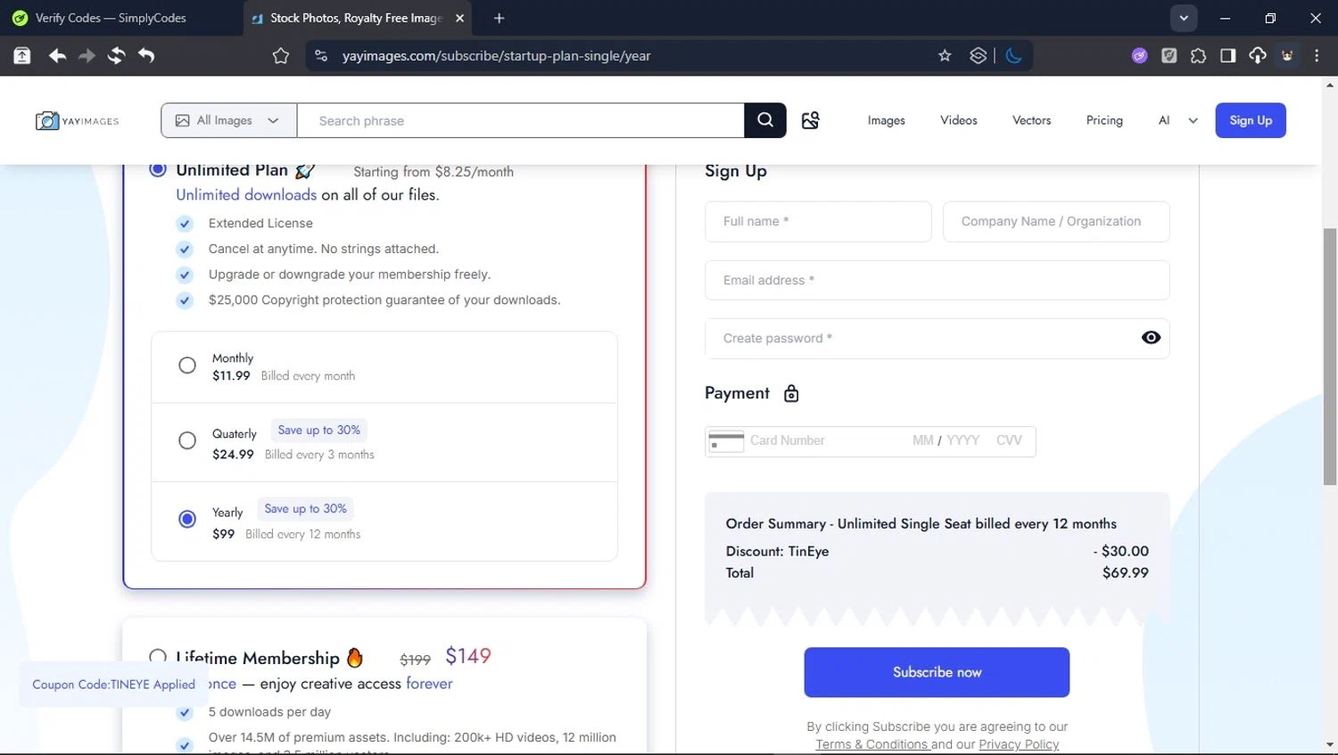Open the Vectors menu item
The image size is (1338, 755).
1031,120
